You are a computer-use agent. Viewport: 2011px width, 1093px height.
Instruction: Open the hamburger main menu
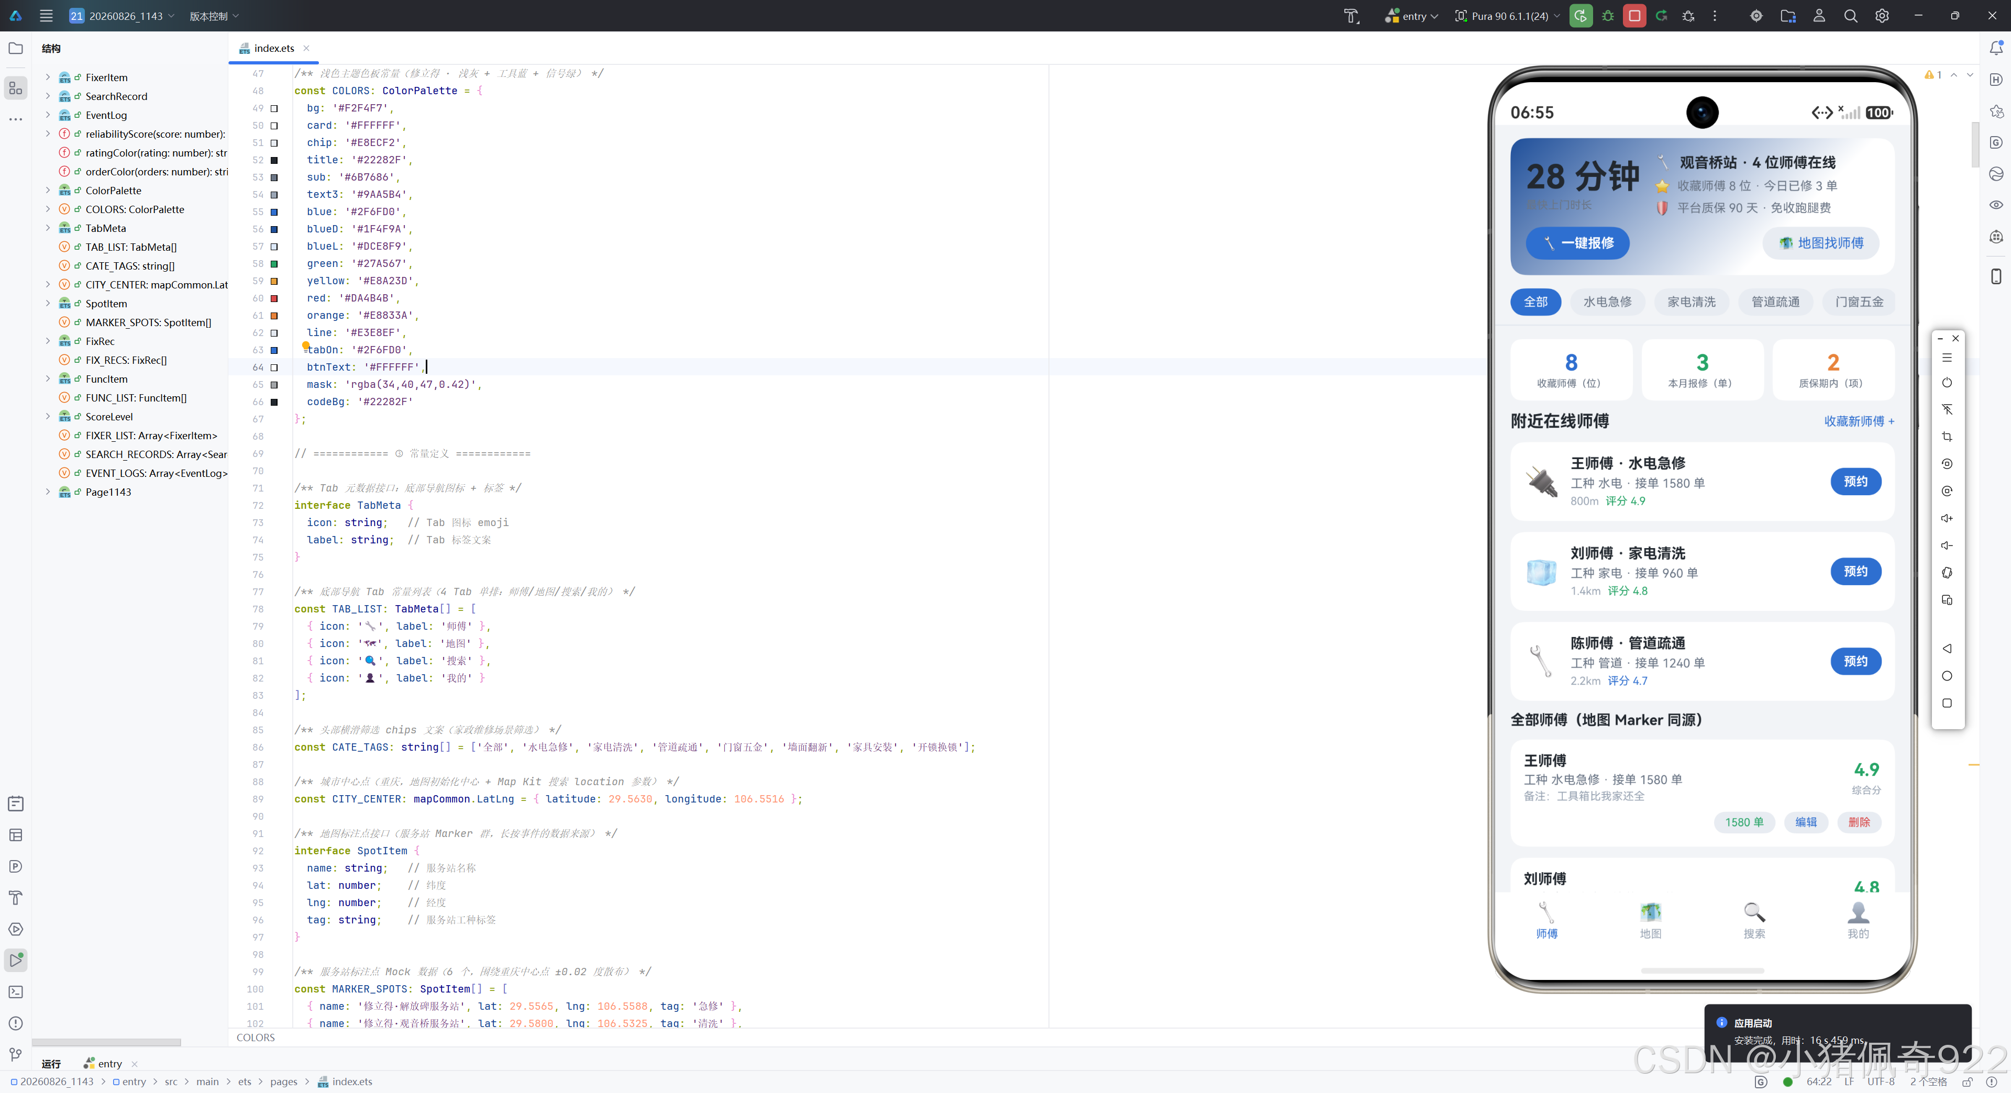[x=46, y=16]
